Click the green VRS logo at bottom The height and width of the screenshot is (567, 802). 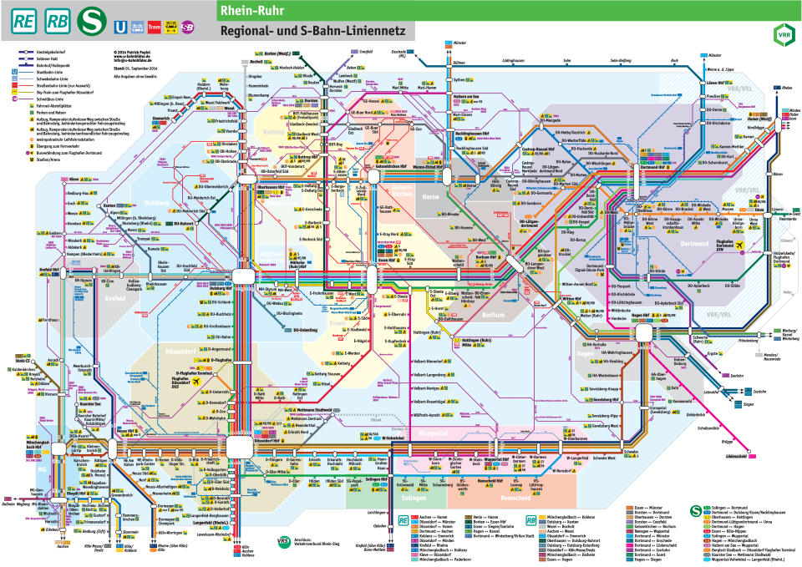coord(284,542)
